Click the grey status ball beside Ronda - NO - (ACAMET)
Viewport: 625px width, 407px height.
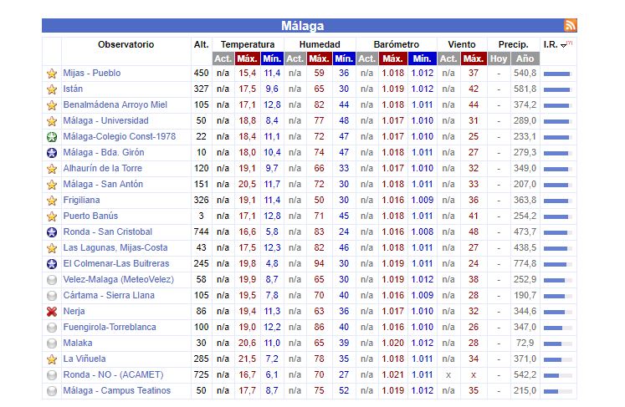[x=52, y=375]
